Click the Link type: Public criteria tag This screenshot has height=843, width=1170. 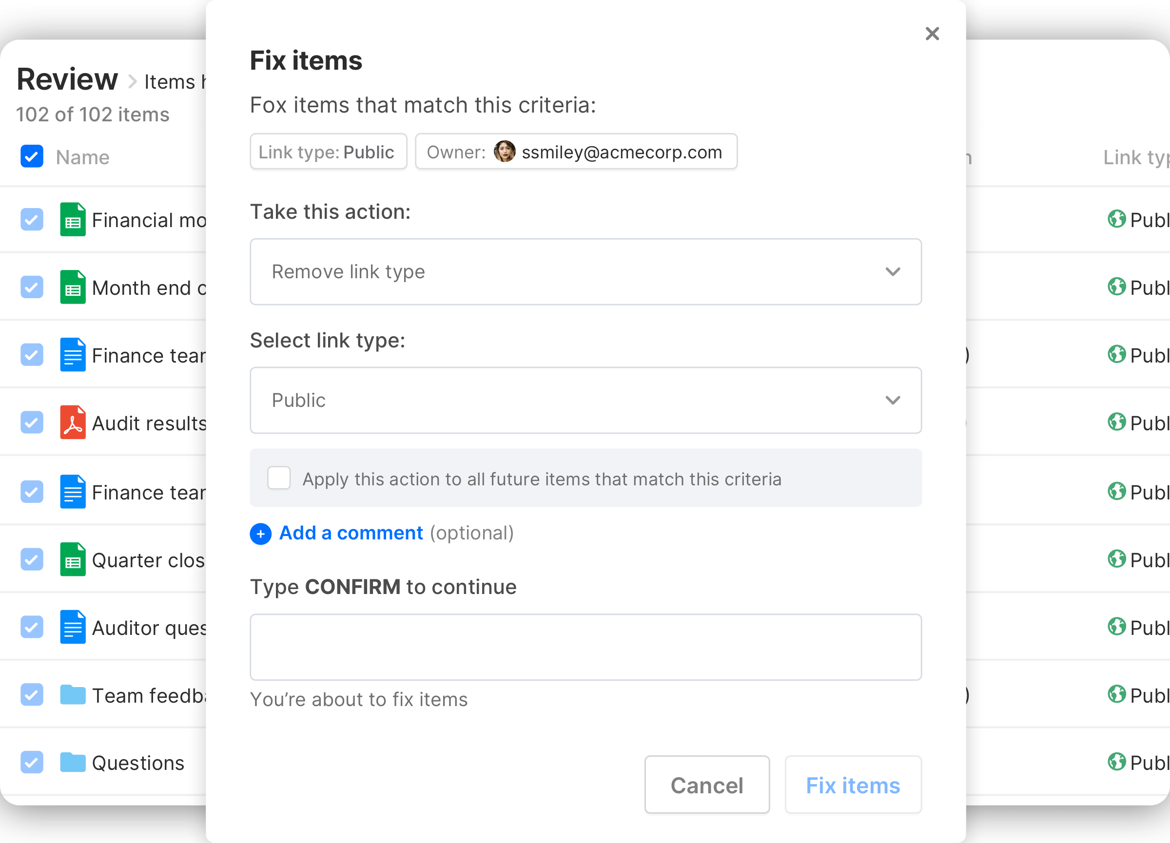[x=328, y=152]
